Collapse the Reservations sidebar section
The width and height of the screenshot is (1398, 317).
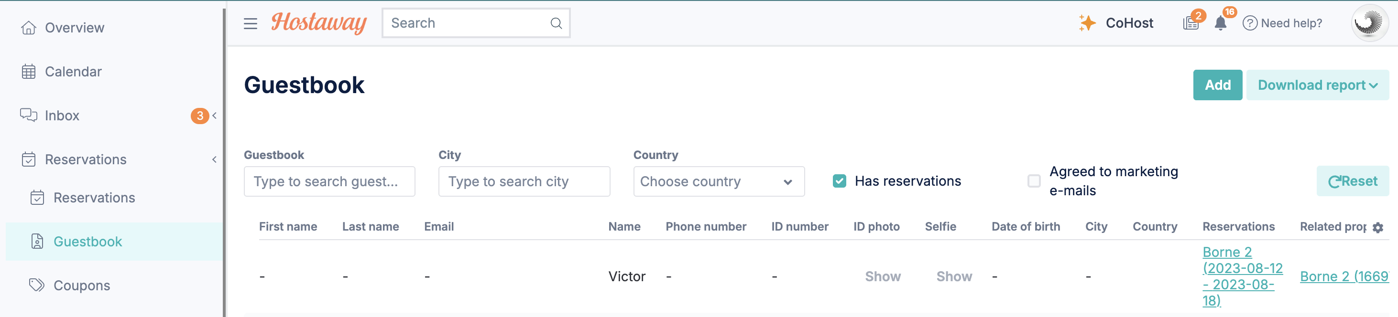(214, 159)
